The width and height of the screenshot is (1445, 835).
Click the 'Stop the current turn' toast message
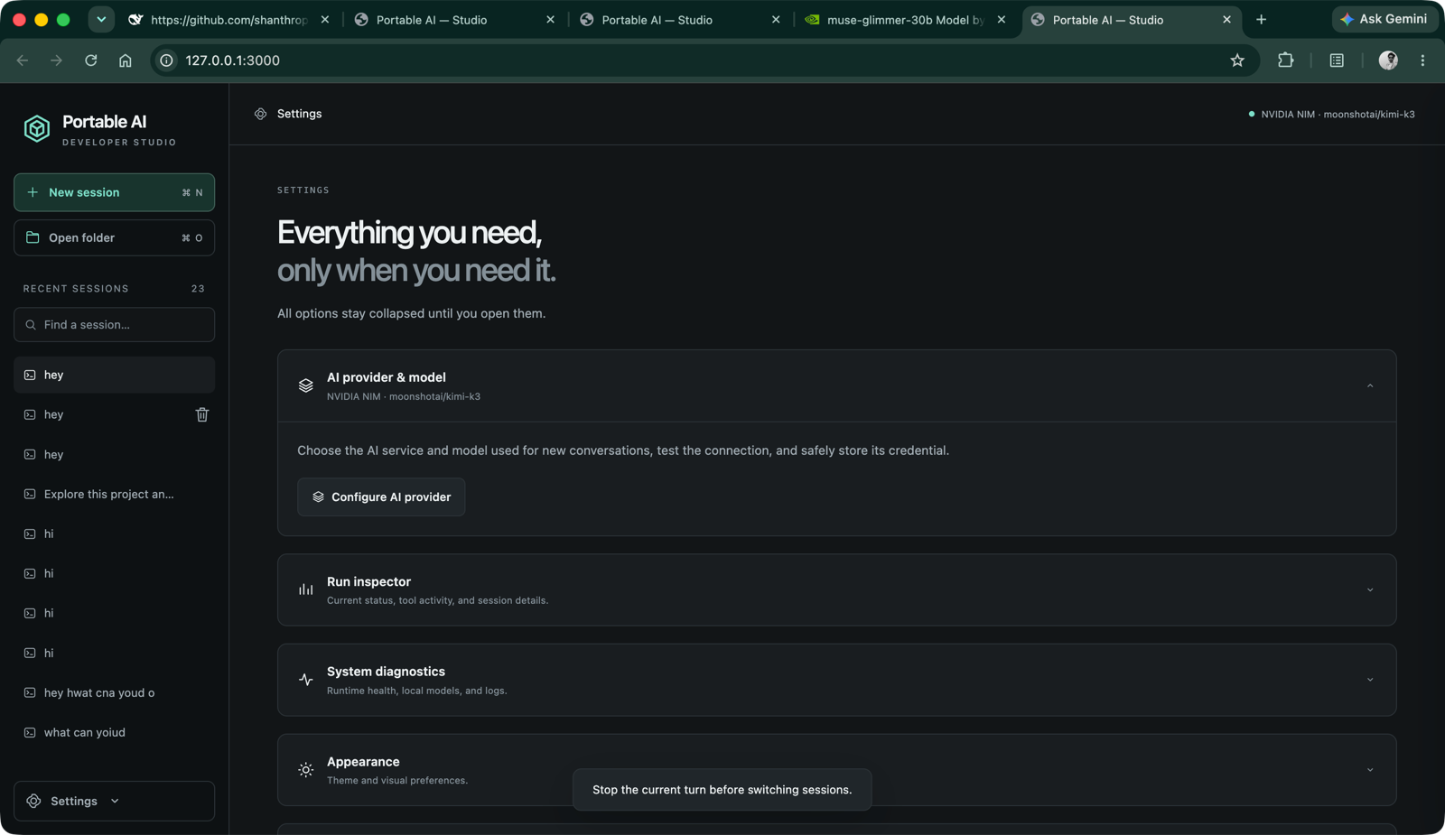tap(722, 790)
